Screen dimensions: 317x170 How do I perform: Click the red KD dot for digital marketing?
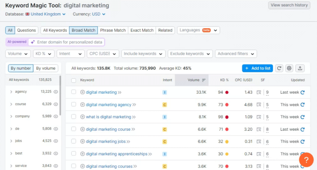(227, 92)
